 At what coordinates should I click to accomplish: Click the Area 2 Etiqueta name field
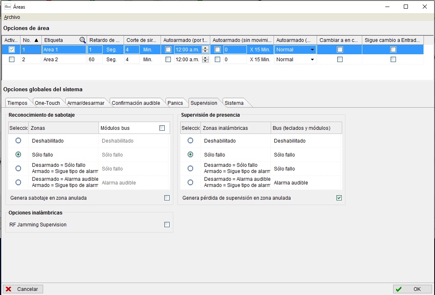coord(64,60)
